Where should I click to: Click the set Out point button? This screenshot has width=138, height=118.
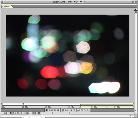[62, 110]
